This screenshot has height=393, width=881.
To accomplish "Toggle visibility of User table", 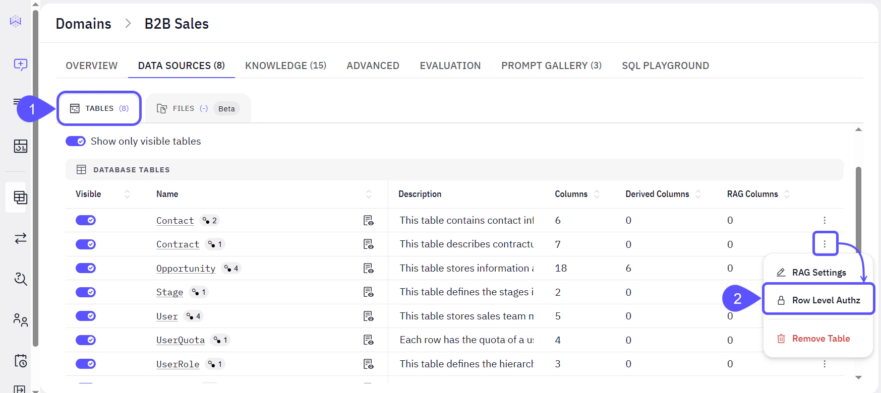I will coord(86,316).
